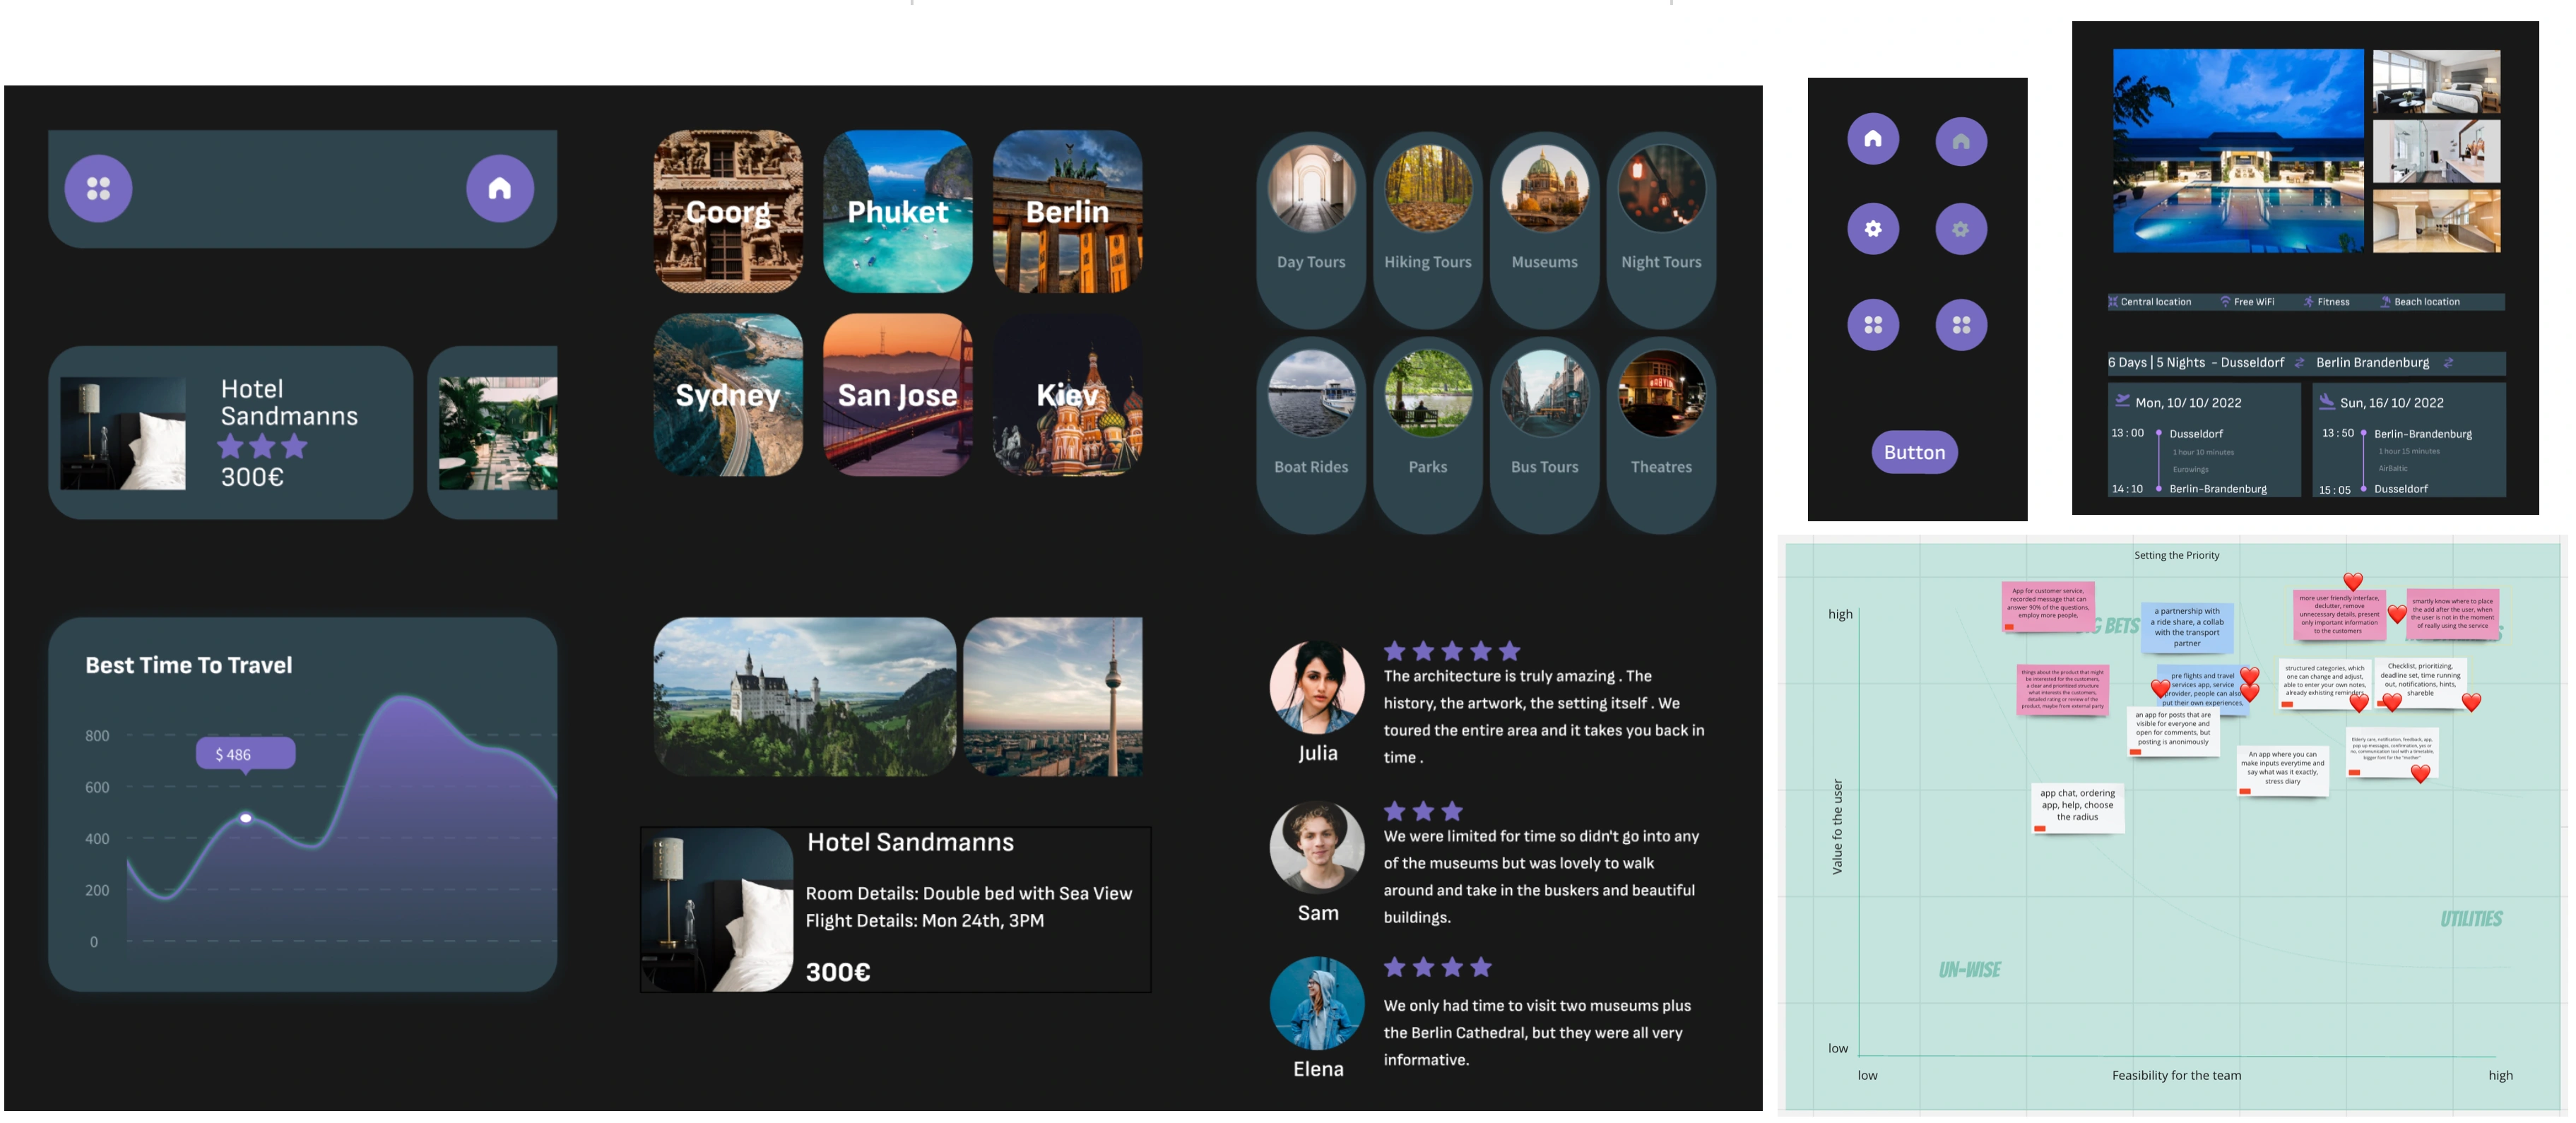Open the Phuket destination card

897,211
